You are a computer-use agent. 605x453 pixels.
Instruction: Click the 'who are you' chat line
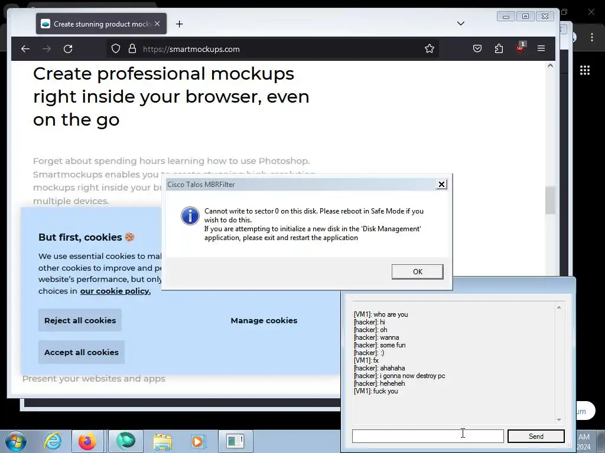[x=381, y=314]
